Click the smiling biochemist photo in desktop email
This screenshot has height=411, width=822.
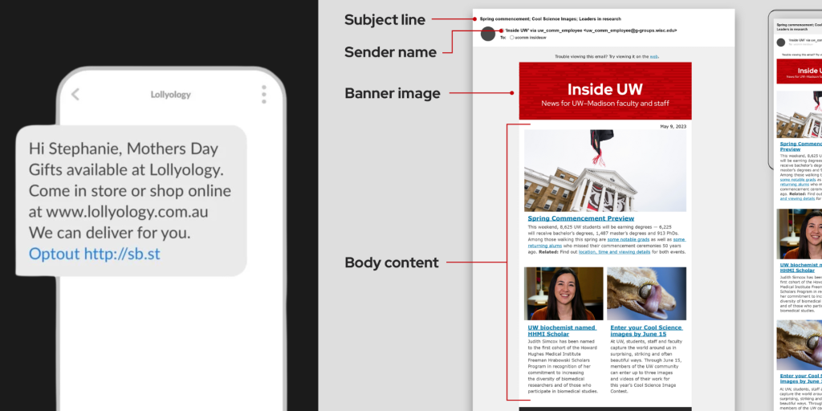coord(563,294)
